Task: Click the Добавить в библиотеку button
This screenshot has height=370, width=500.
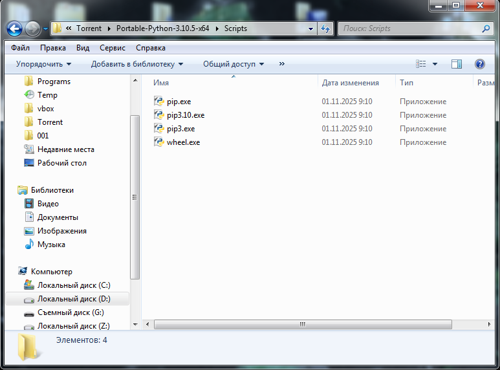Action: [136, 64]
